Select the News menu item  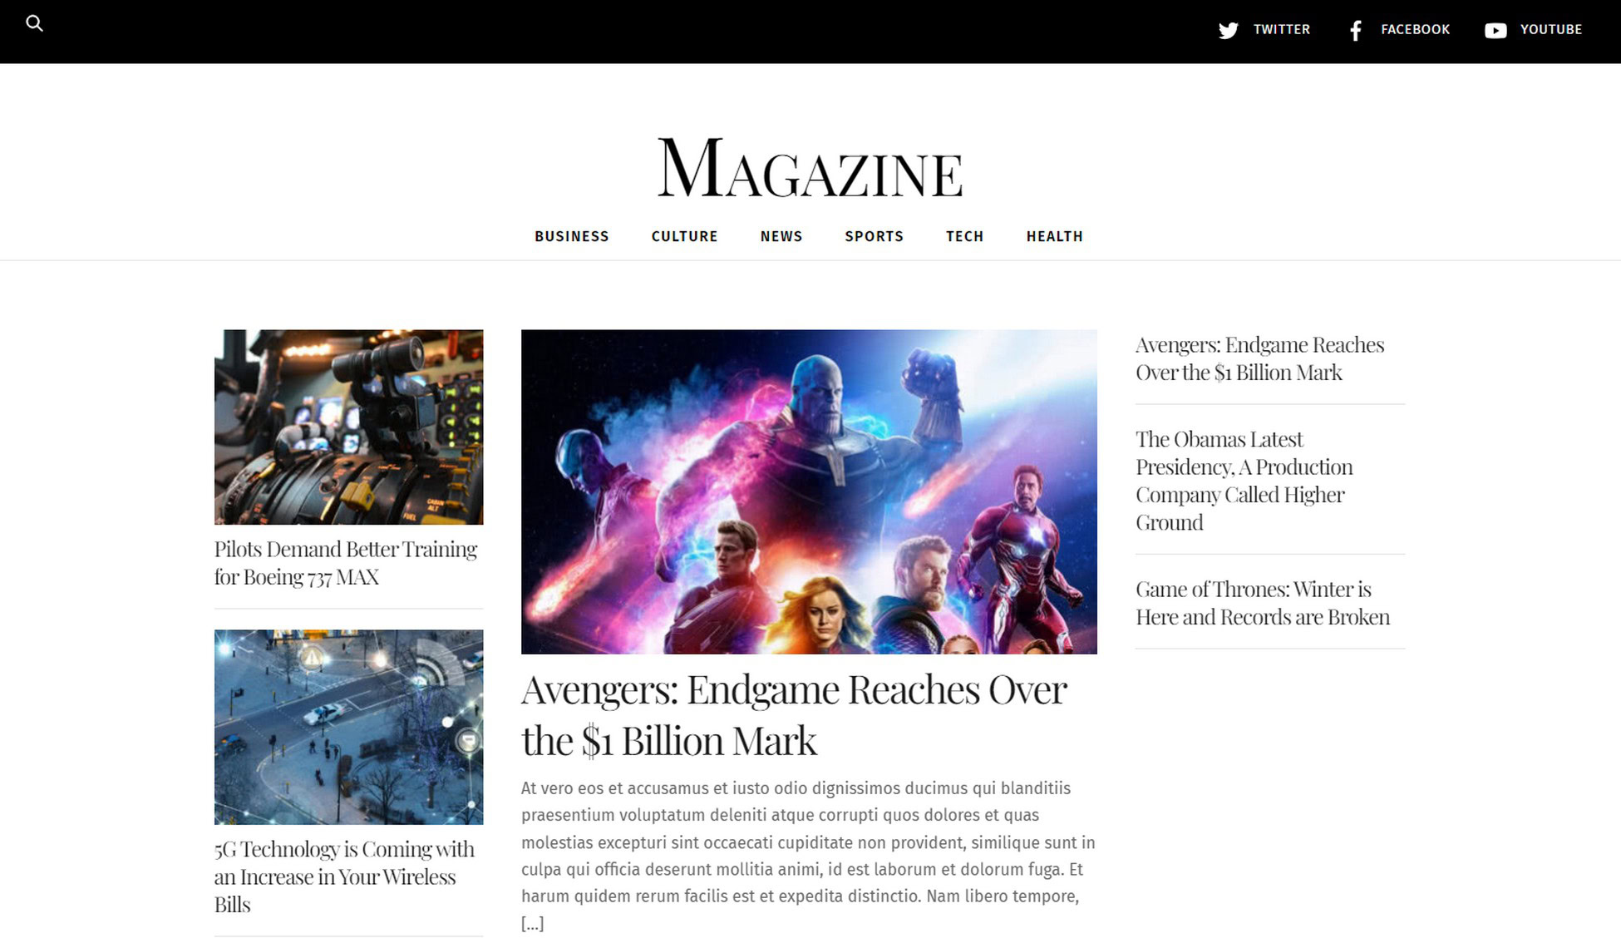pyautogui.click(x=781, y=236)
